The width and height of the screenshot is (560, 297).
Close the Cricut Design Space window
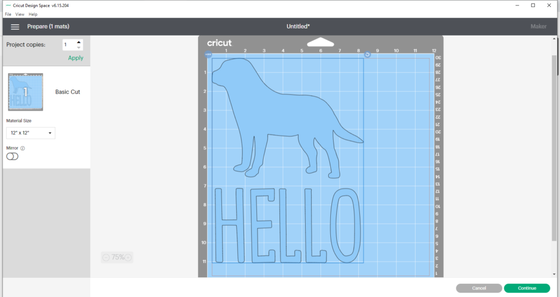pos(549,5)
